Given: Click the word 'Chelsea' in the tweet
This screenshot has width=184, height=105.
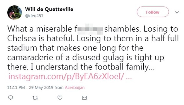Looking at the screenshot, I should [22, 38].
